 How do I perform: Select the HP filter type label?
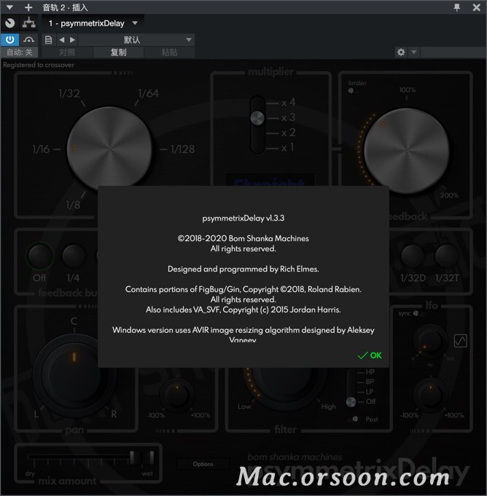370,372
